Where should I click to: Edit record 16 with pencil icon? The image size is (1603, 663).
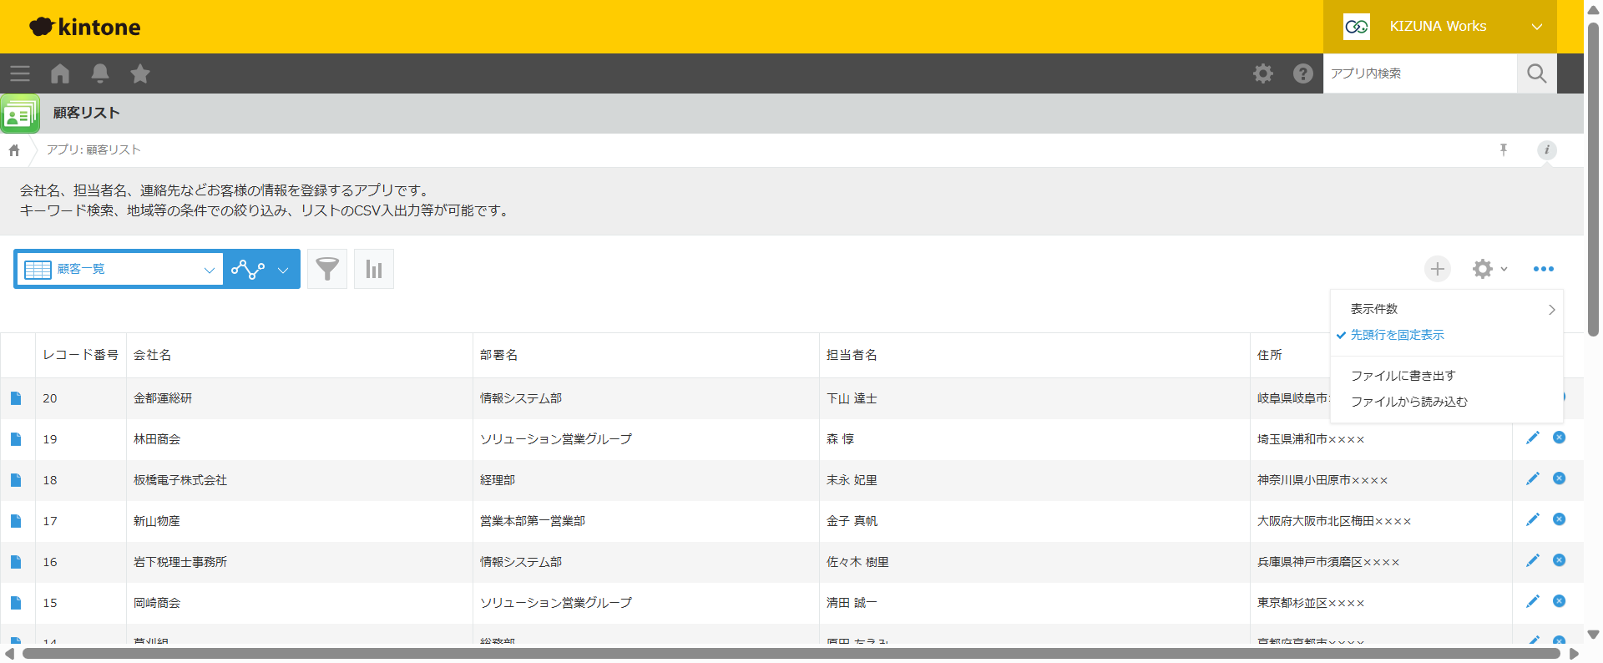pos(1533,560)
